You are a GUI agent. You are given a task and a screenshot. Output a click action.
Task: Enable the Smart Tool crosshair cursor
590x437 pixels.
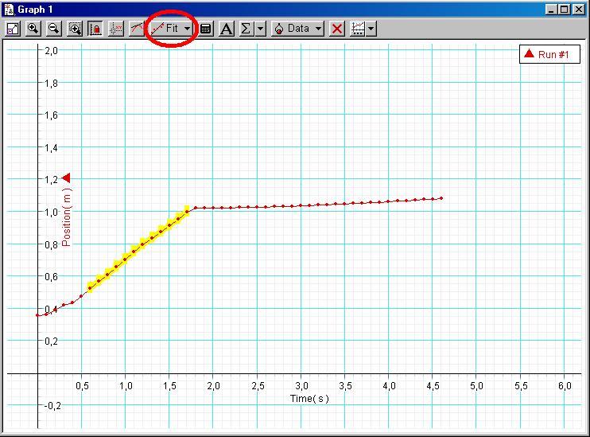tap(116, 29)
